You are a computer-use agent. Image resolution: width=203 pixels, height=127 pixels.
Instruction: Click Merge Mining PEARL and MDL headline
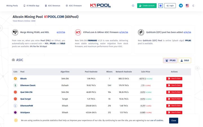pyautogui.click(x=35, y=32)
